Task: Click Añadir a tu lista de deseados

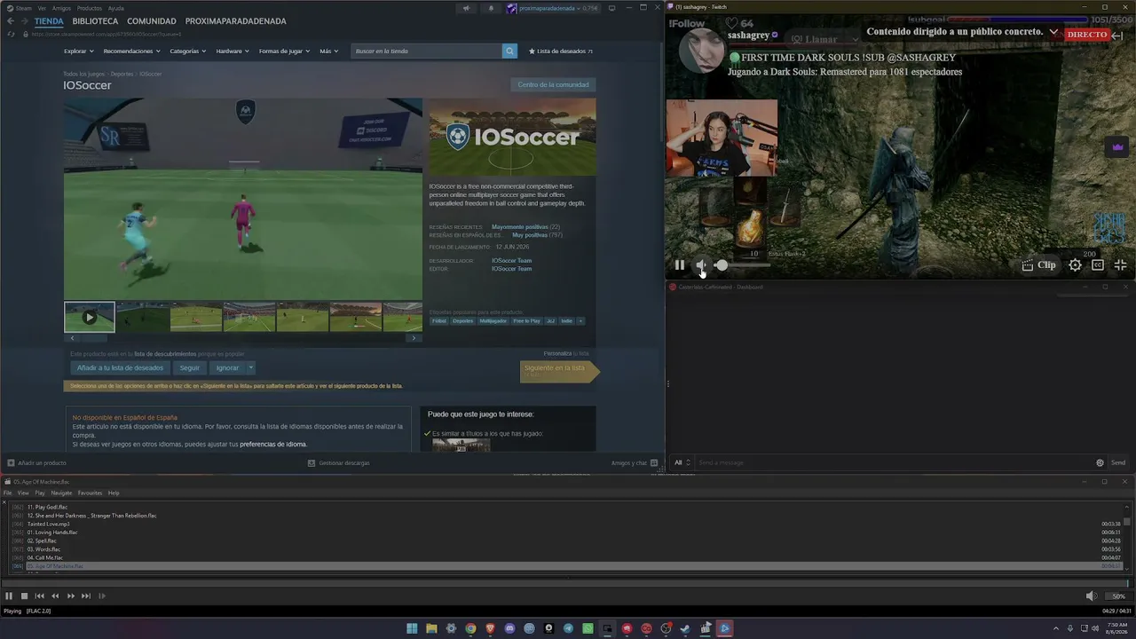Action: 121,367
